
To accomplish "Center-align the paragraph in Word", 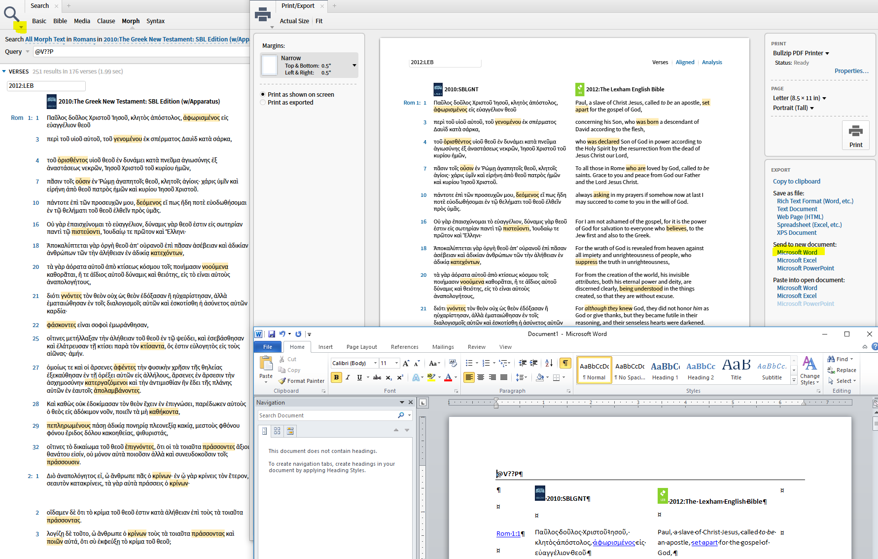I will 481,377.
